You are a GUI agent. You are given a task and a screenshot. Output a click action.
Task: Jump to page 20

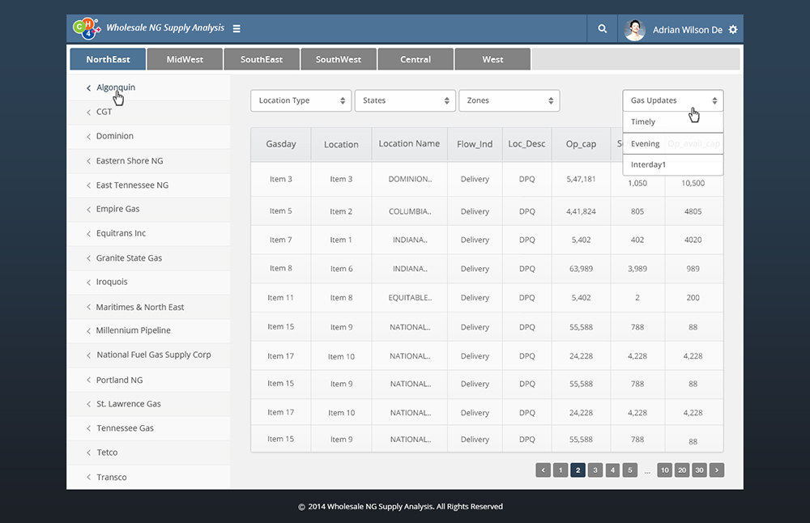[x=682, y=470]
